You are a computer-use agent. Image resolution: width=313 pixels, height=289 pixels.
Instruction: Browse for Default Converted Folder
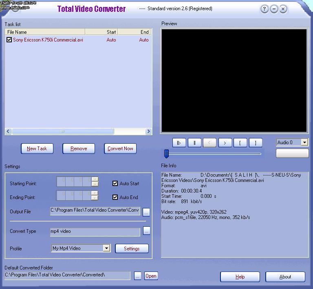click(x=137, y=276)
